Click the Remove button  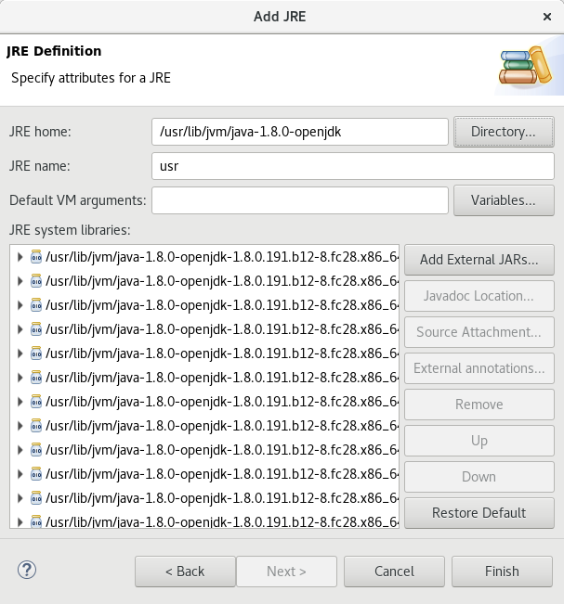[x=479, y=405]
